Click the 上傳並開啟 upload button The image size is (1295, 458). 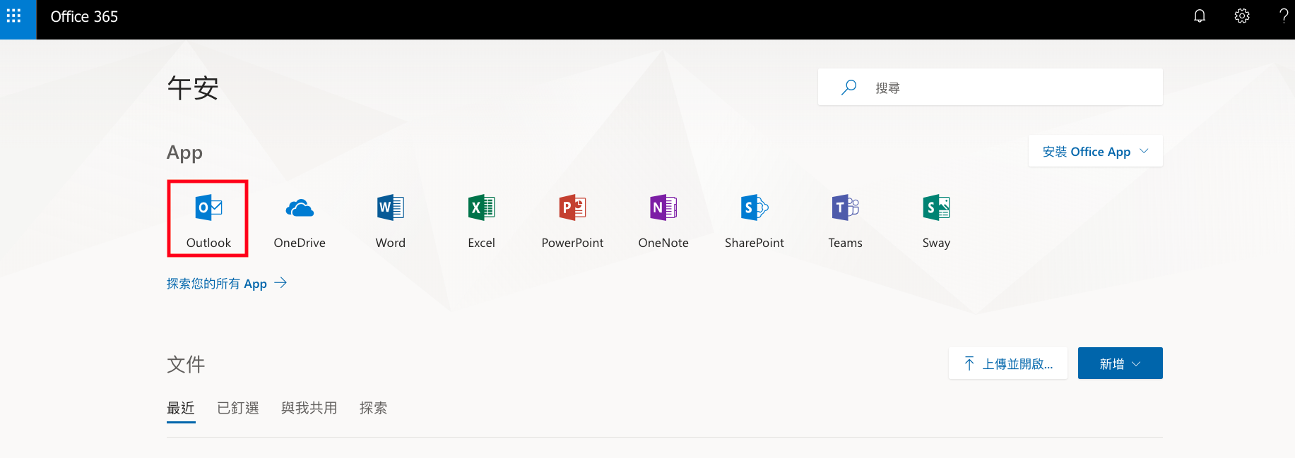point(1007,363)
